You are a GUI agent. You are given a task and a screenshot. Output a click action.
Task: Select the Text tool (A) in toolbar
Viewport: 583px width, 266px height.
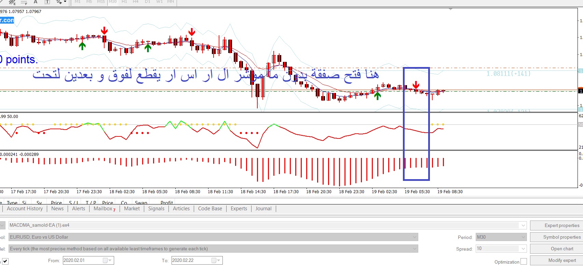[36, 2]
